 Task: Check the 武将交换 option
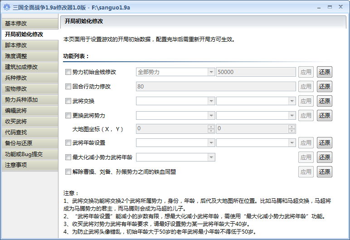click(68, 101)
